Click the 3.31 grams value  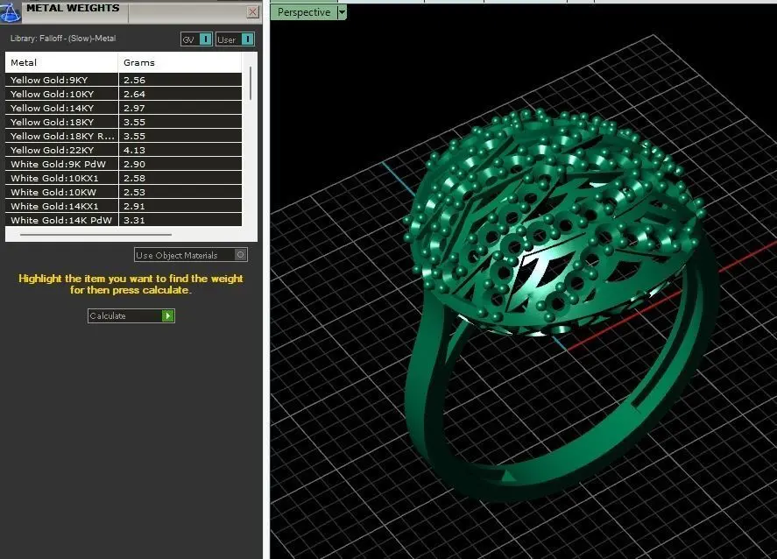[134, 220]
